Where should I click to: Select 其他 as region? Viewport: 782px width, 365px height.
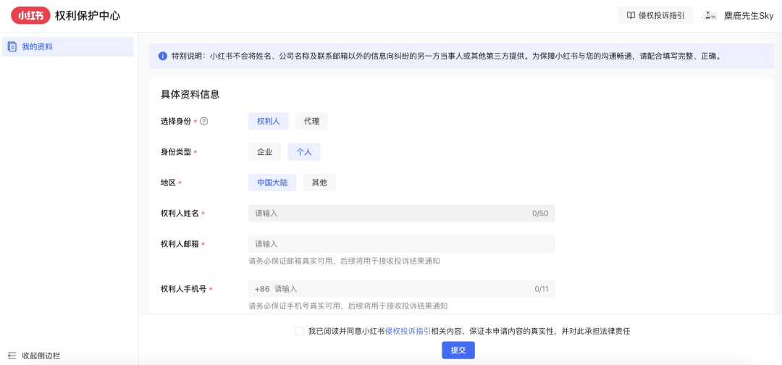click(x=319, y=182)
